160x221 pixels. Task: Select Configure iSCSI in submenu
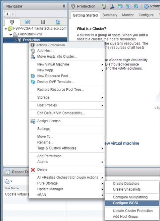132,203
